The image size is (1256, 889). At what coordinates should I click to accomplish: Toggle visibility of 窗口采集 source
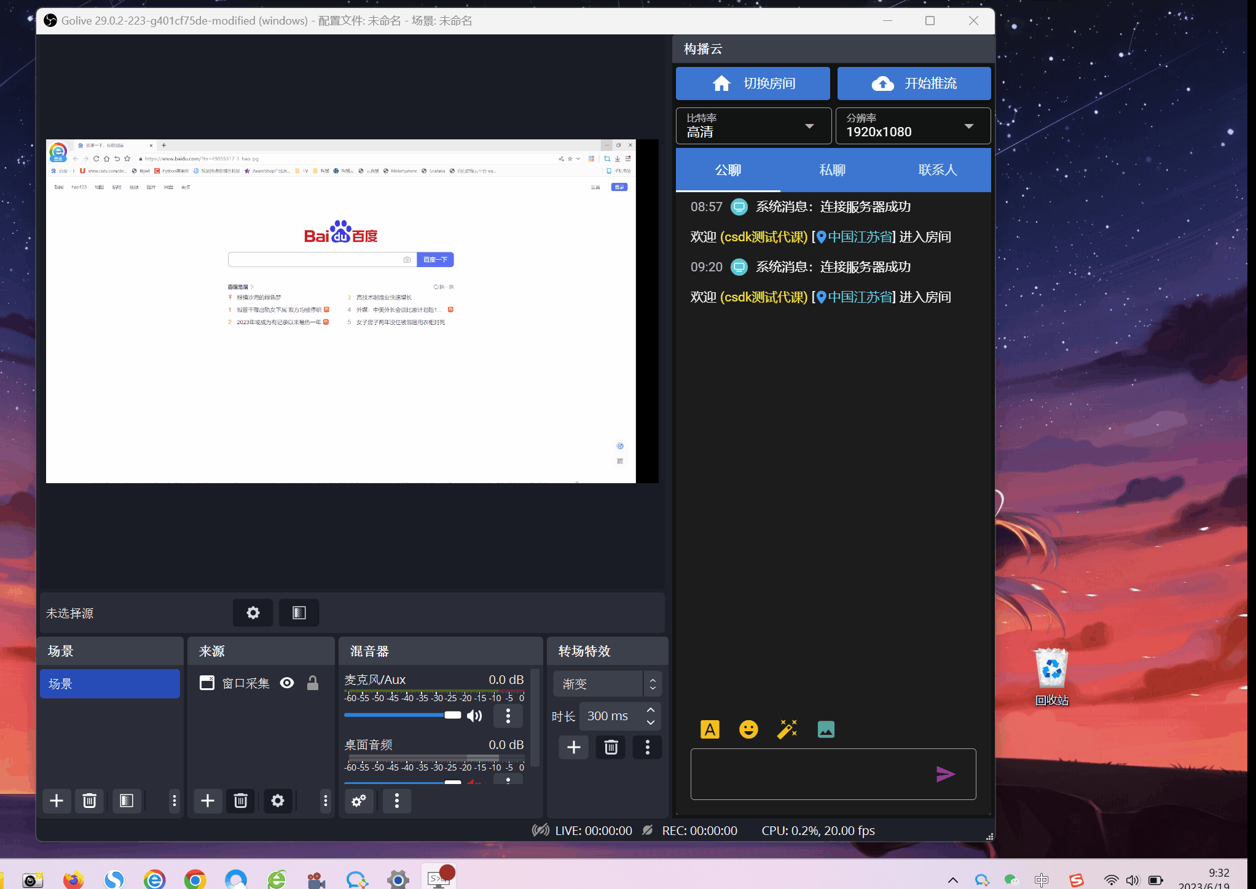[x=287, y=683]
